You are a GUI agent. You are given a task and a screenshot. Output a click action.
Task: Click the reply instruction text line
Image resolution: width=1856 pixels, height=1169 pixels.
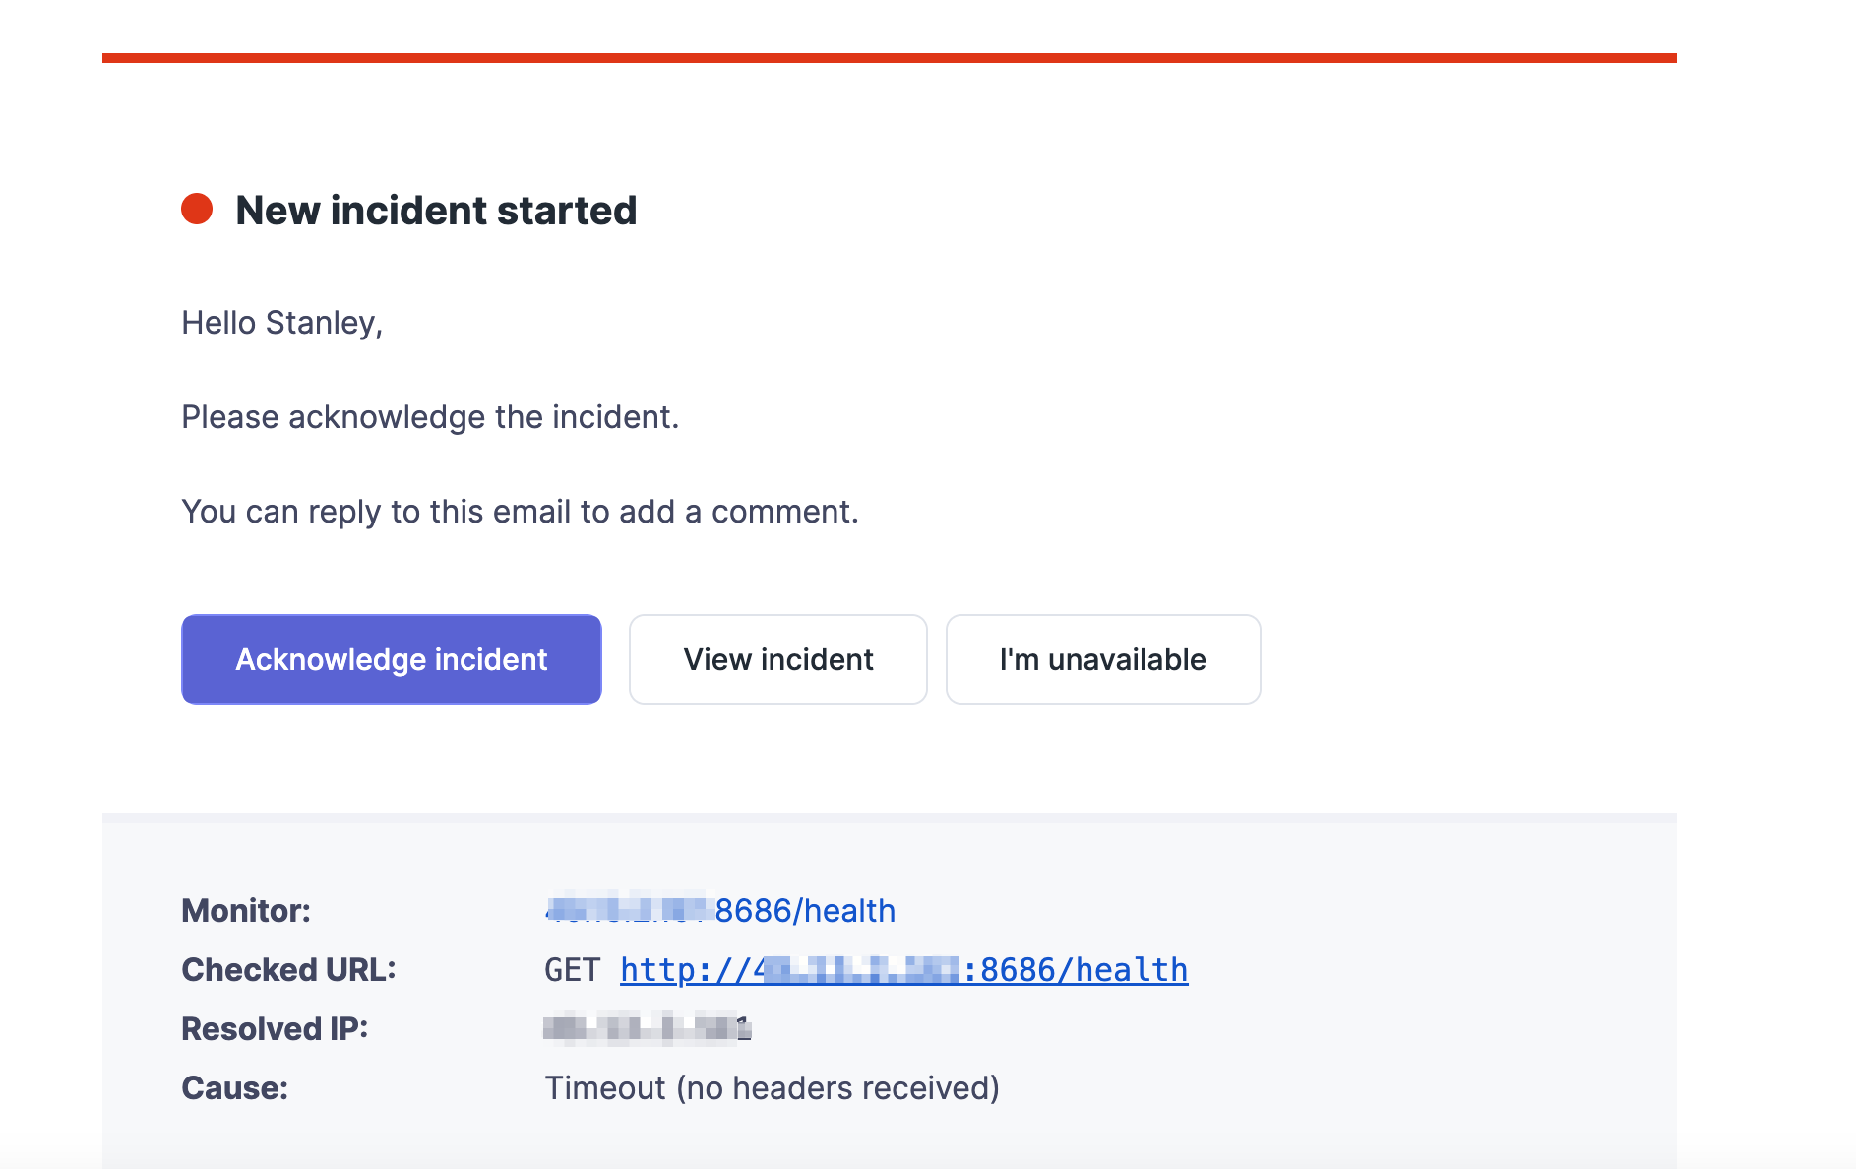coord(520,511)
